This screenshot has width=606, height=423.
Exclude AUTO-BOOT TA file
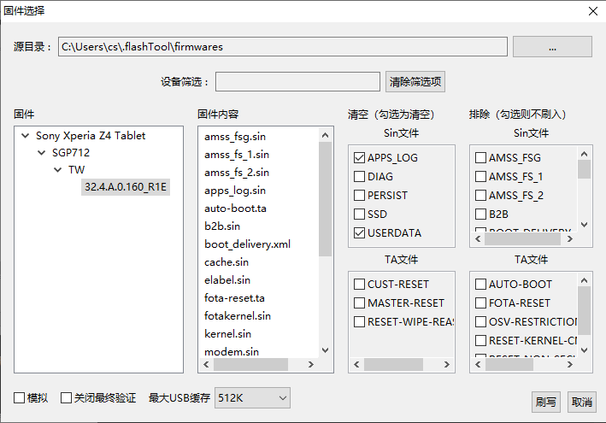coord(481,285)
